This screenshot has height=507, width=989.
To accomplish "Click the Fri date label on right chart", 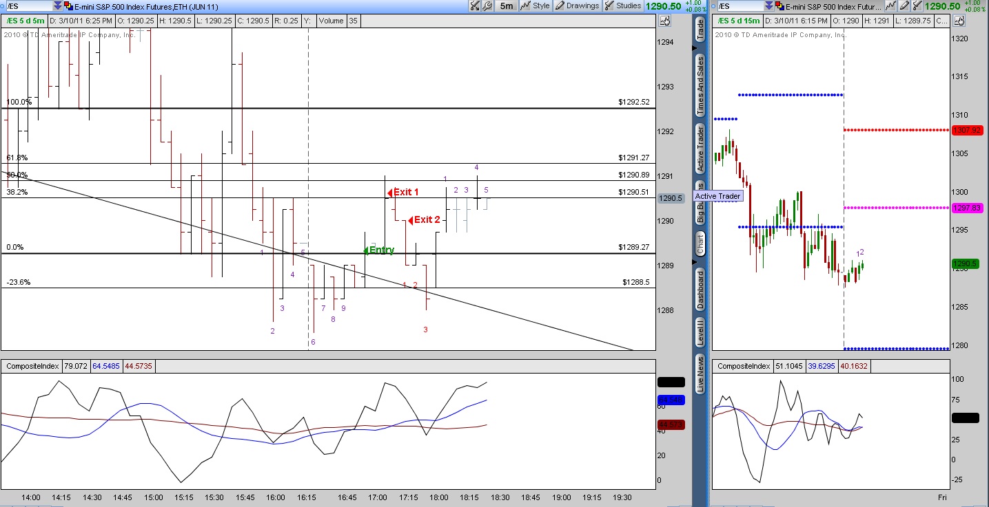I will (942, 497).
